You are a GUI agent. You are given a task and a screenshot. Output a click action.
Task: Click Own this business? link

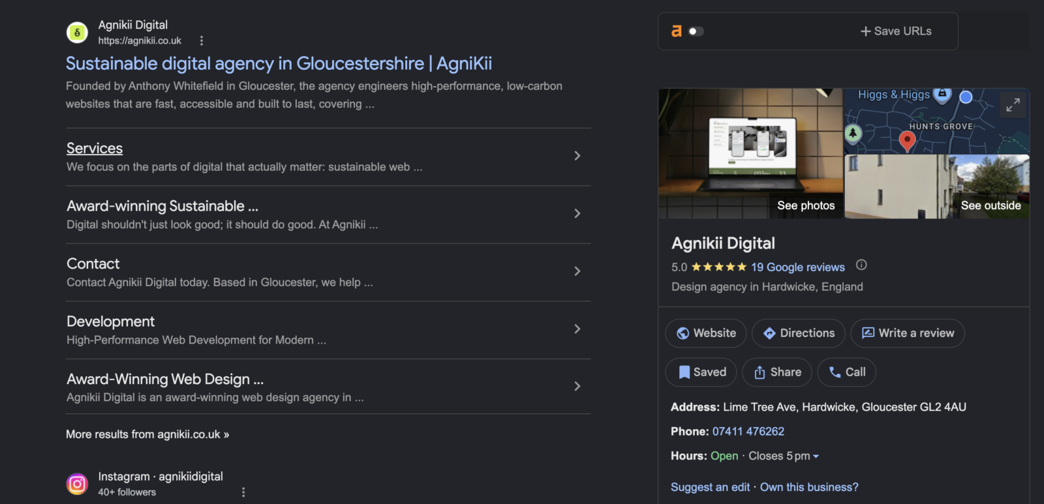click(809, 487)
